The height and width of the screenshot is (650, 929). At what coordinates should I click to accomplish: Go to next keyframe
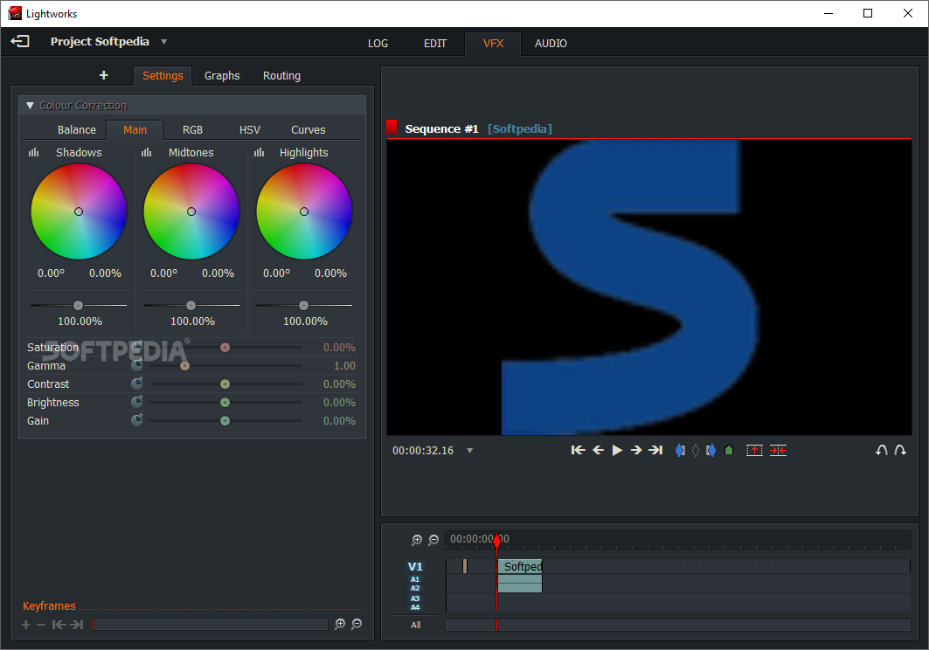tap(76, 625)
